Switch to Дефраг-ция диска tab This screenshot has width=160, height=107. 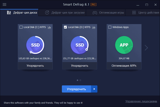(x=19, y=13)
